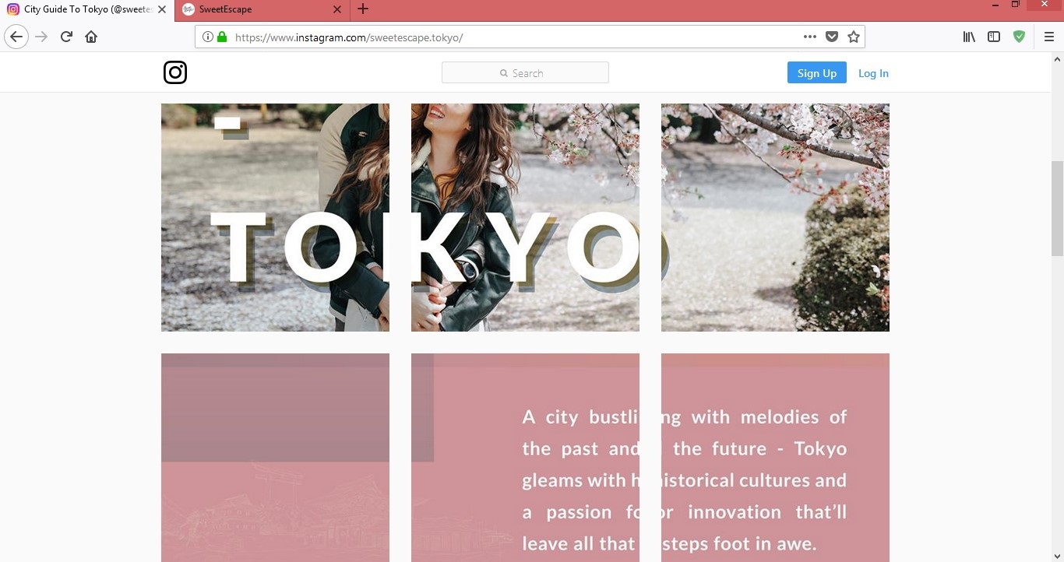Bookmark this page with the star icon
1064x562 pixels.
[x=854, y=37]
